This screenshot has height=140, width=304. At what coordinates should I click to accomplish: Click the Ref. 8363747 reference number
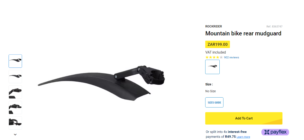274,27
